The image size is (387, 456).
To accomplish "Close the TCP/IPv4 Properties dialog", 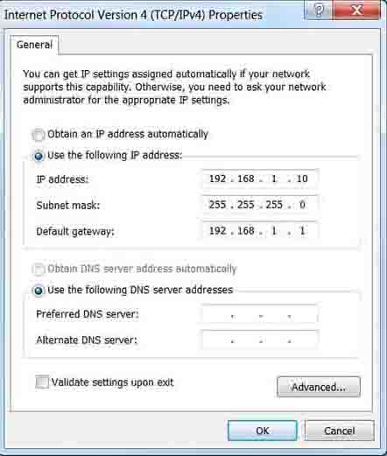I will (x=356, y=10).
